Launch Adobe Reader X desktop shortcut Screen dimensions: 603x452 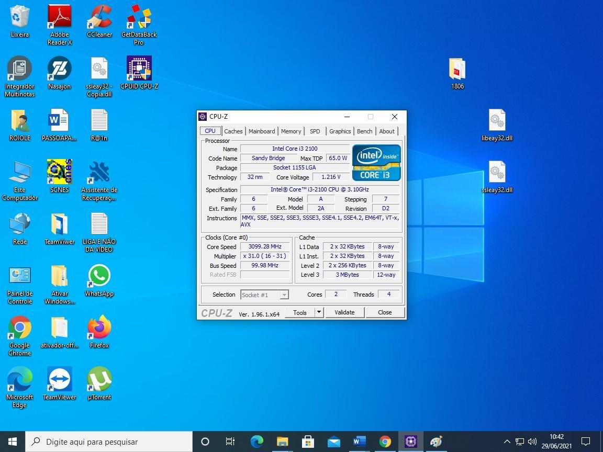[59, 25]
